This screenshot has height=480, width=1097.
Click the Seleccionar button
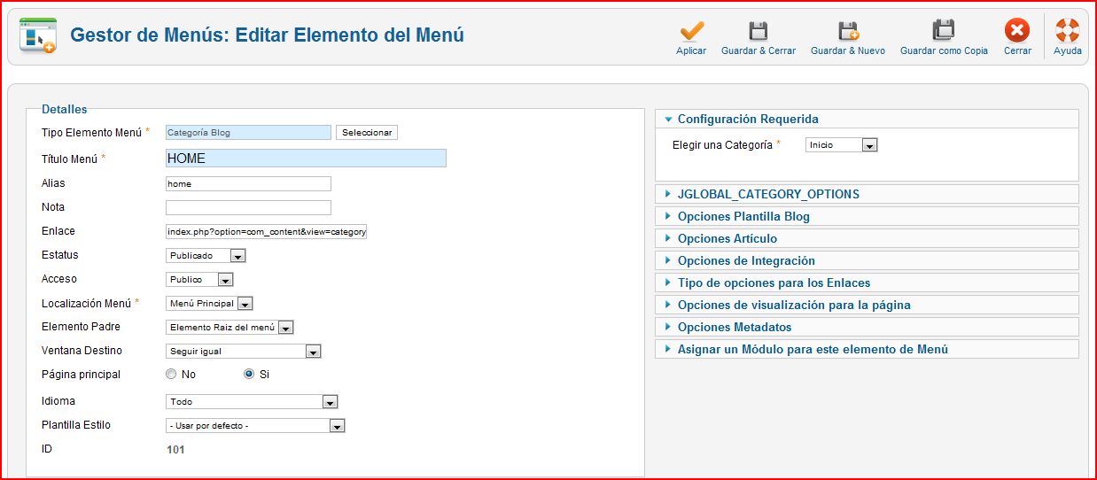367,133
